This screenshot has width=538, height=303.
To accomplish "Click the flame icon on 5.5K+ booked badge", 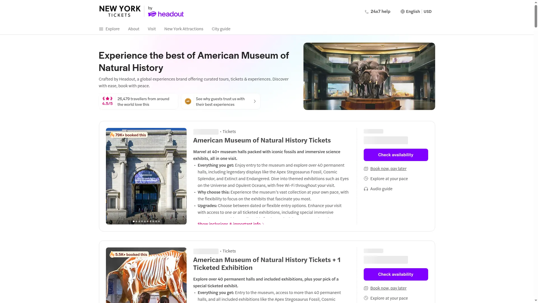I will pos(112,254).
